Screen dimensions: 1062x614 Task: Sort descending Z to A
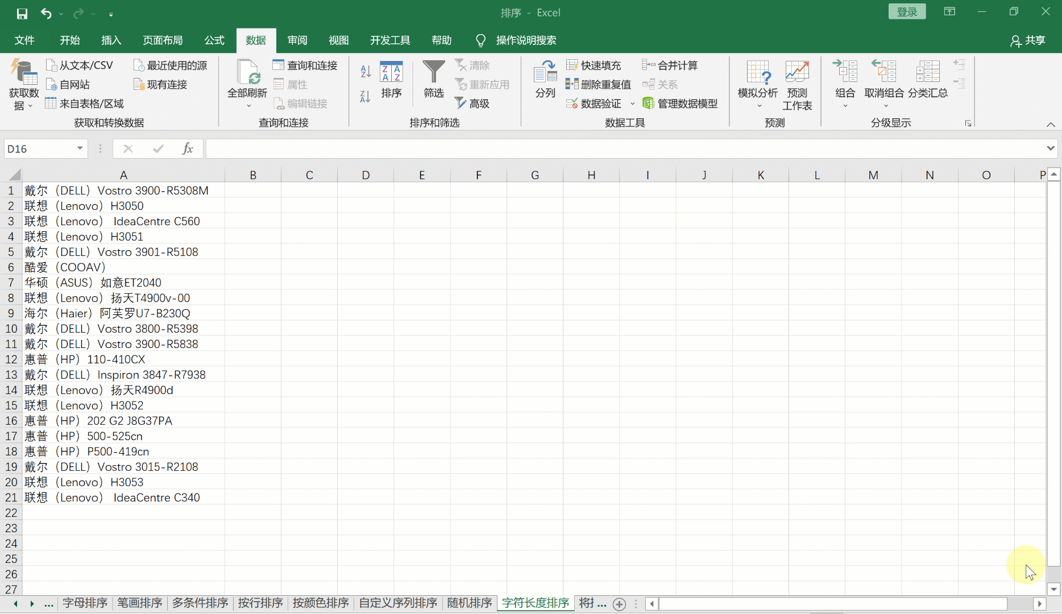click(366, 97)
